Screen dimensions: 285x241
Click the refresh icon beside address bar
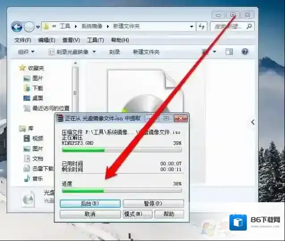pyautogui.click(x=201, y=27)
